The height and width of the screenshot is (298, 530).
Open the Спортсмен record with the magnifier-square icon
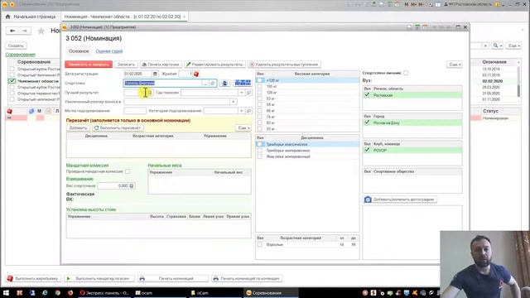(213, 83)
